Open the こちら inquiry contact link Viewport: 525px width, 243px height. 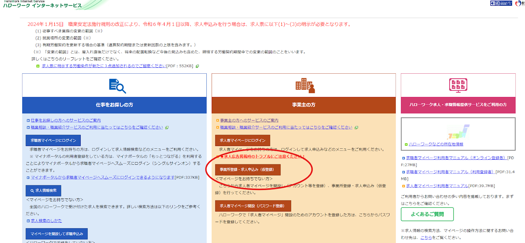click(x=426, y=238)
